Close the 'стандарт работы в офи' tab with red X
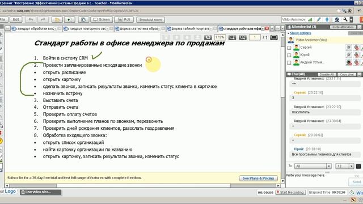Image resolution: width=363 pixels, height=204 pixels. point(267,28)
